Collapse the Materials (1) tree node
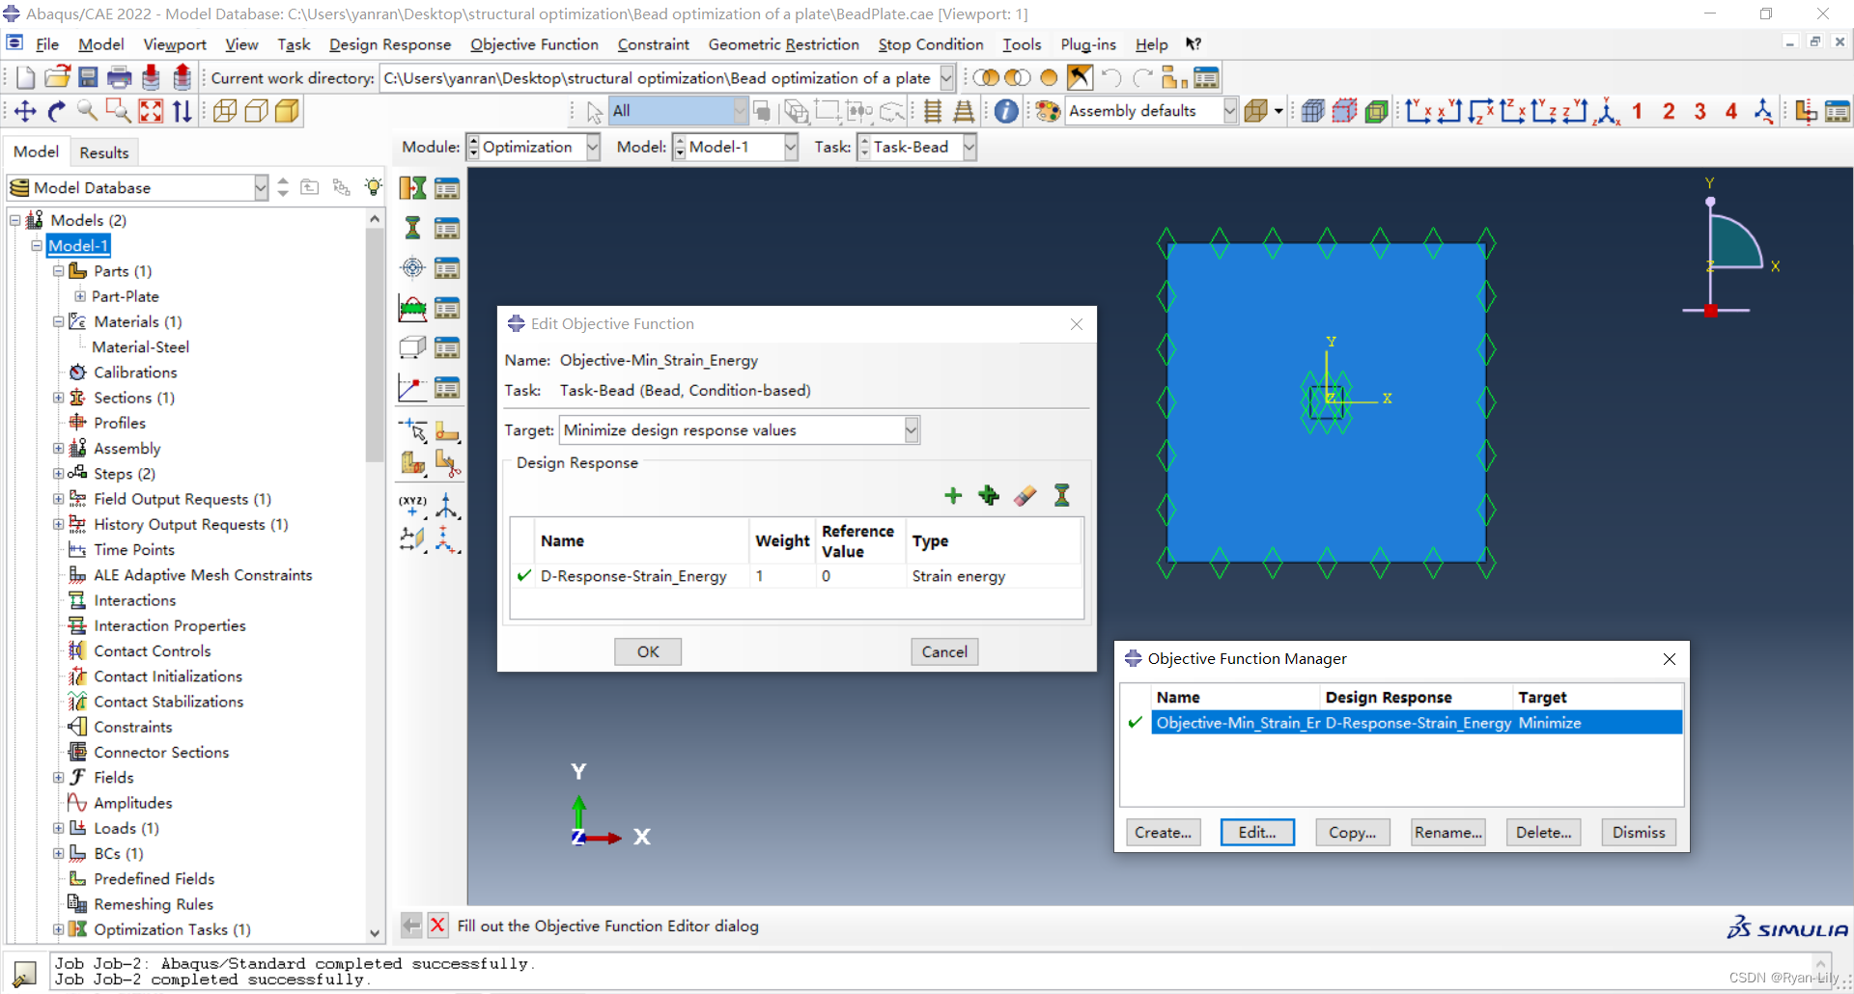The image size is (1854, 994). click(58, 321)
